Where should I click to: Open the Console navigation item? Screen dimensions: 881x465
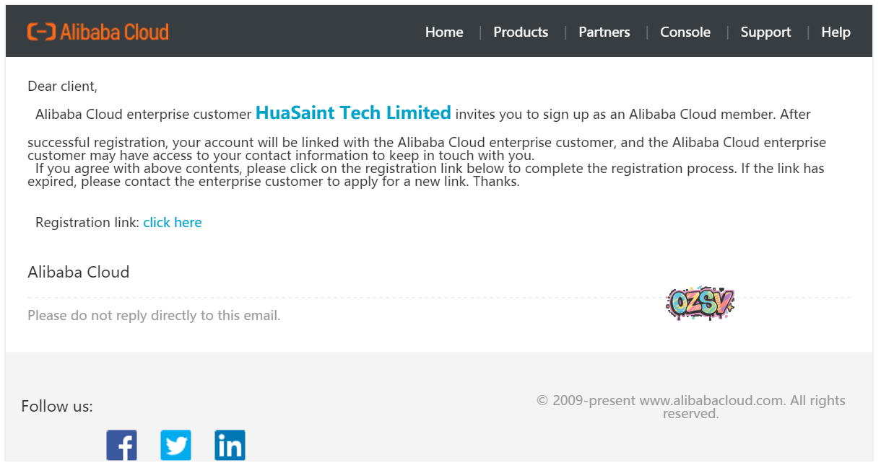(x=685, y=32)
